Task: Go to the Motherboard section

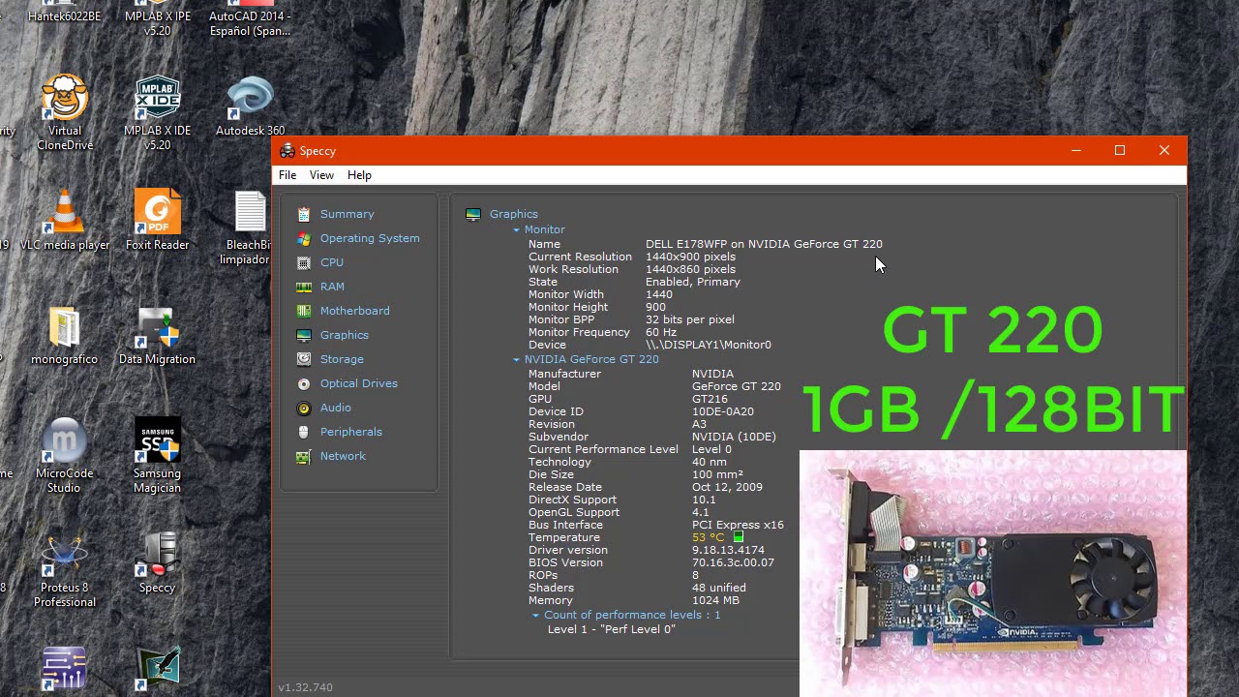Action: click(x=354, y=311)
